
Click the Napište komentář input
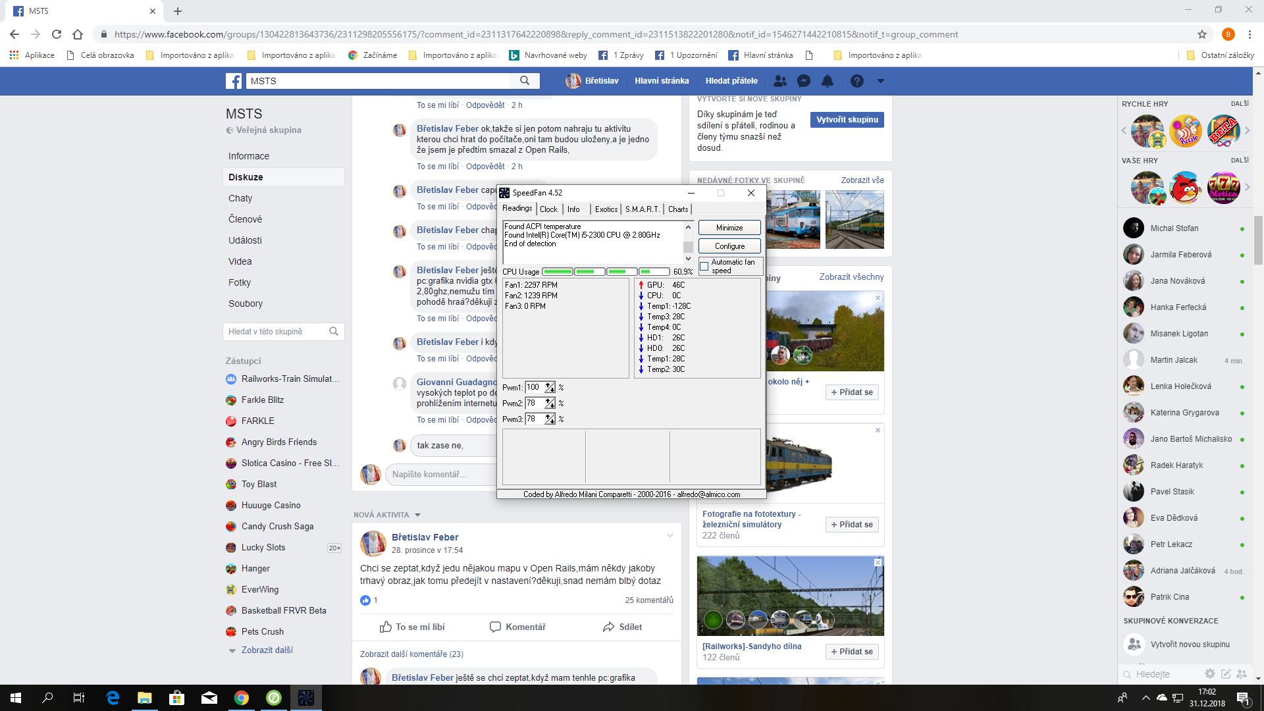coord(441,474)
